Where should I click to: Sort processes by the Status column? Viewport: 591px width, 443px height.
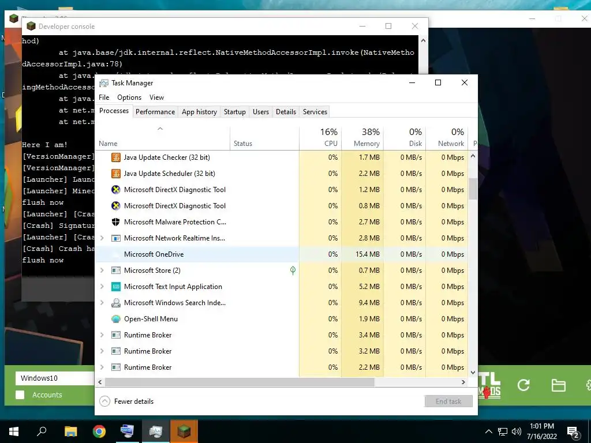click(264, 138)
